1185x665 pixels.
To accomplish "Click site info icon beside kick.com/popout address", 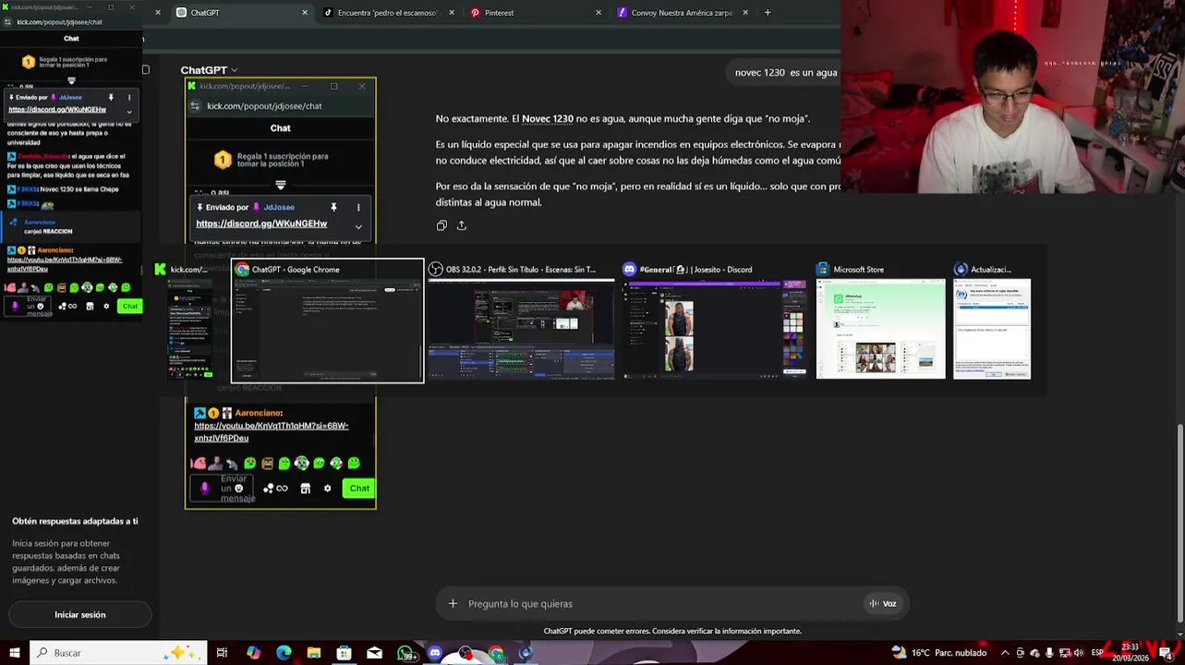I will tap(194, 106).
